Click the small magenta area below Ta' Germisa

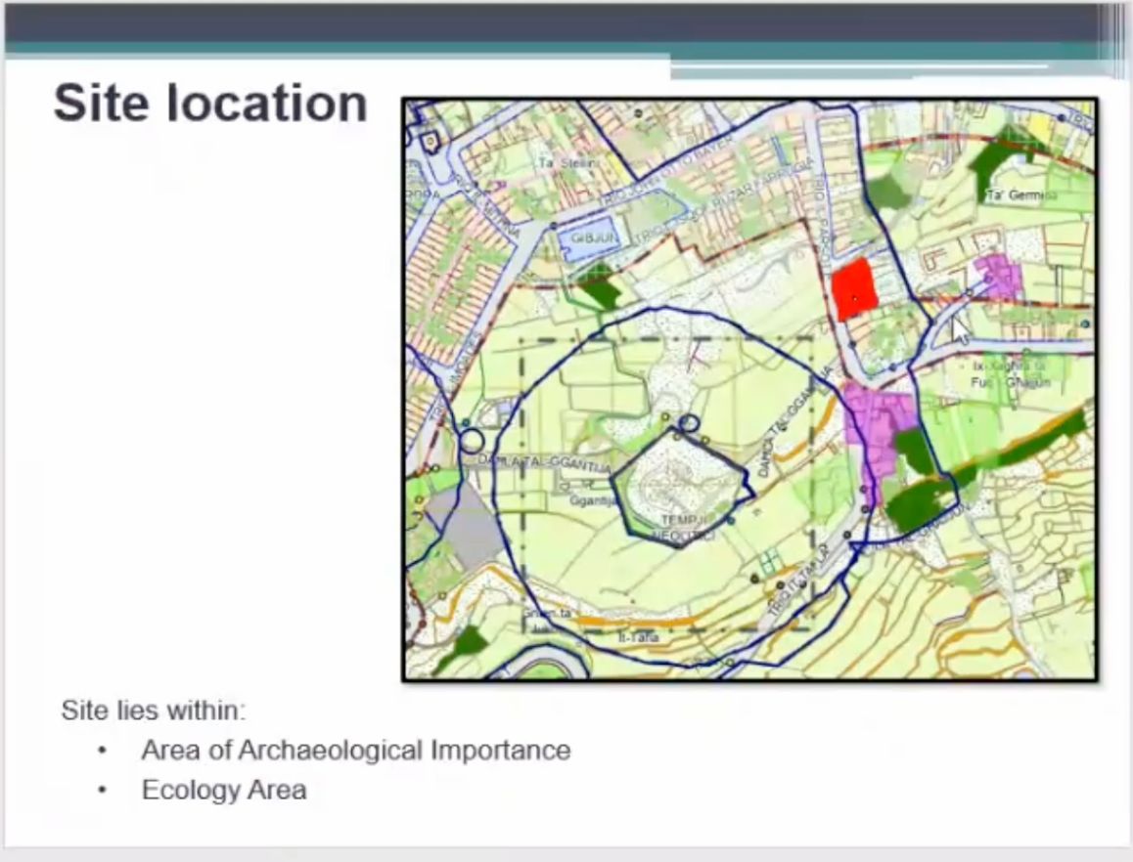pyautogui.click(x=1000, y=275)
